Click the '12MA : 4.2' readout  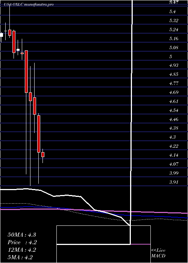[x=22, y=250]
